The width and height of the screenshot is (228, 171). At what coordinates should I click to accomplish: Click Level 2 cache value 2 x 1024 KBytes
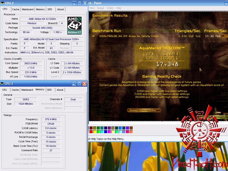coord(72,72)
